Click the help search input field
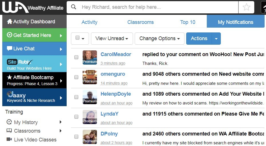This screenshot has width=266, height=146. 159,7
